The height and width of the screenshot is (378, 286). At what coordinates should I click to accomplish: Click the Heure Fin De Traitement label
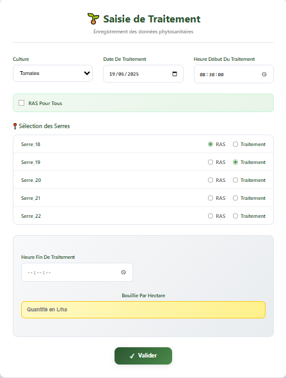coord(48,257)
